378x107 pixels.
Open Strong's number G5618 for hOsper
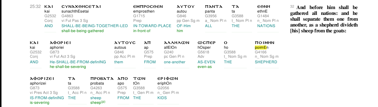click(203, 52)
